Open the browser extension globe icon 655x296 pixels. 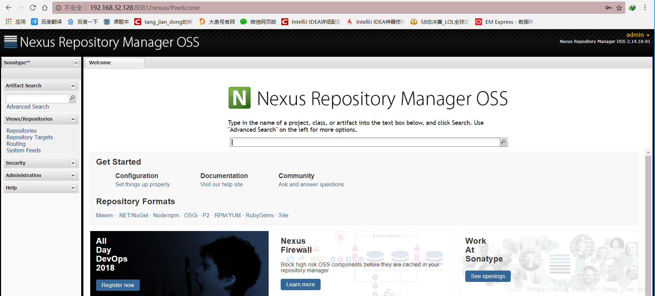(632, 8)
